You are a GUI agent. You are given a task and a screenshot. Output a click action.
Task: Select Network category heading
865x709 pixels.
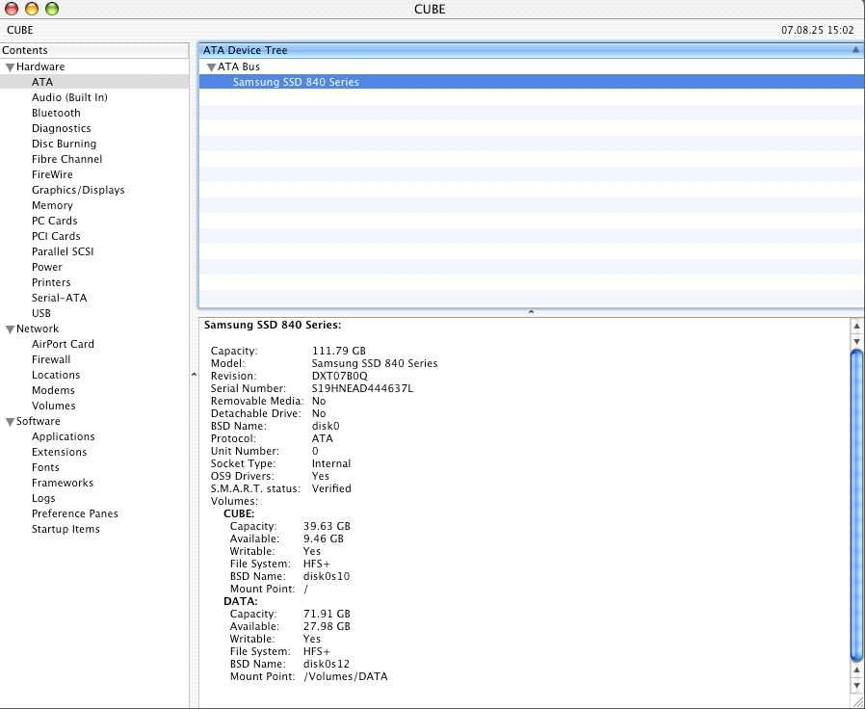pyautogui.click(x=37, y=328)
